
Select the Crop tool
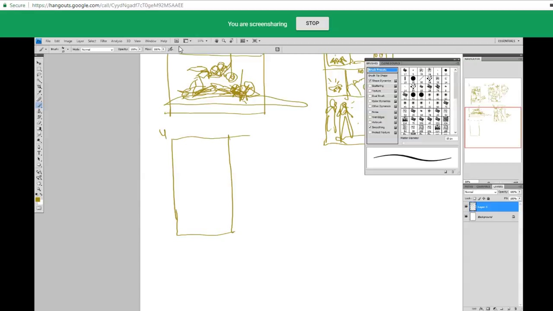click(39, 87)
